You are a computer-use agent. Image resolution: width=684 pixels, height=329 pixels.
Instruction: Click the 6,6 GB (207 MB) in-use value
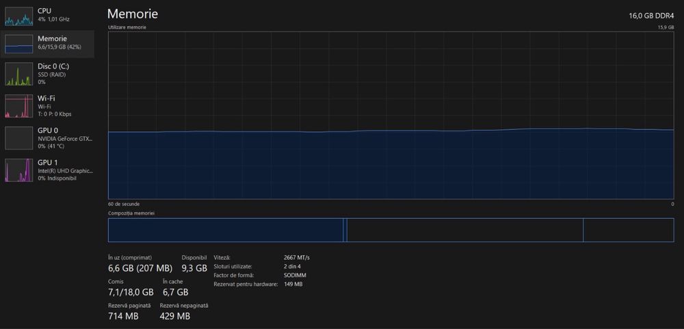click(x=140, y=268)
